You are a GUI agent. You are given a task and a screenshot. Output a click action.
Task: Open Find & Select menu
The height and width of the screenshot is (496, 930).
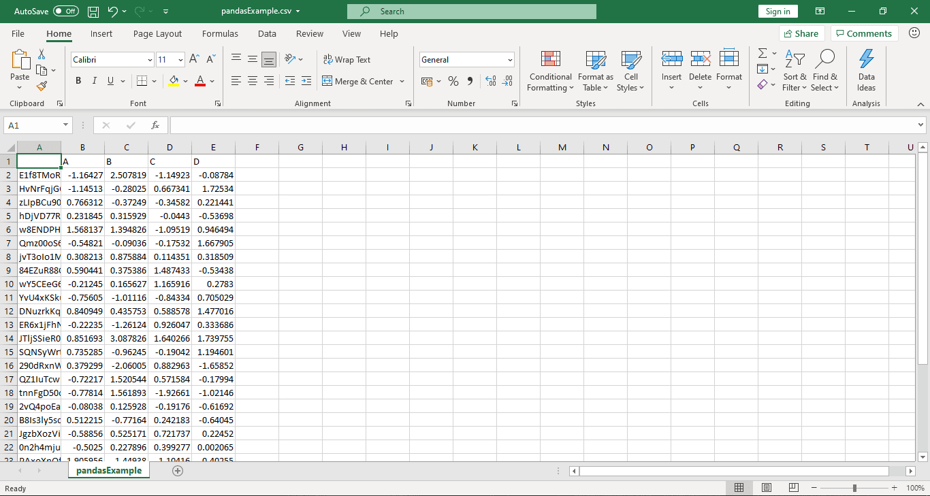pos(825,71)
